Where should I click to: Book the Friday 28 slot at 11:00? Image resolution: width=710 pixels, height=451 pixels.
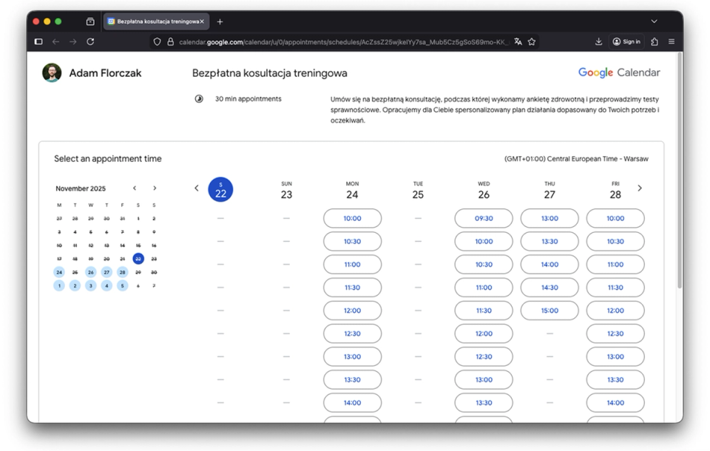click(615, 265)
